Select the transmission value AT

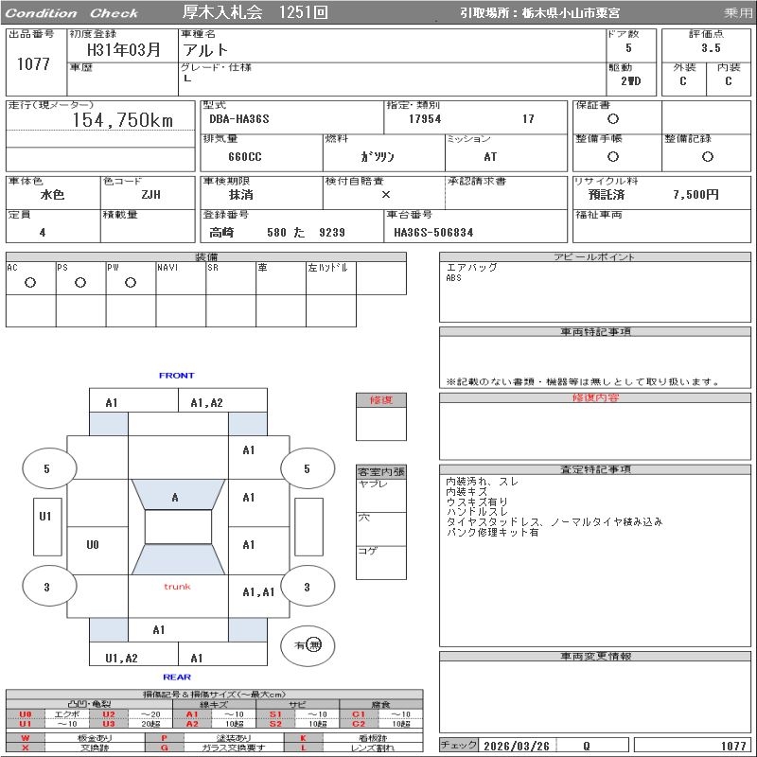click(490, 157)
